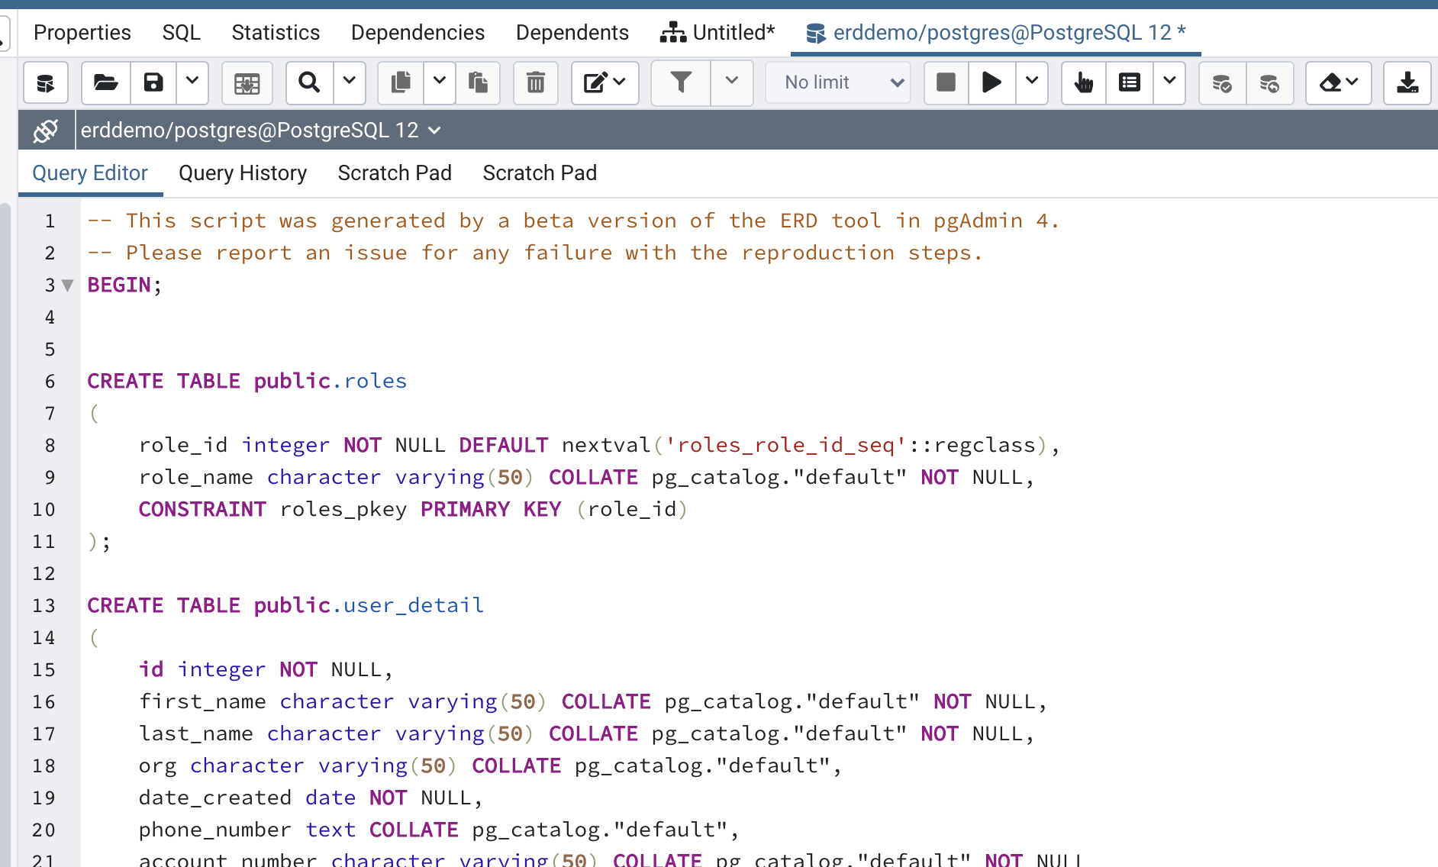The height and width of the screenshot is (867, 1438).
Task: Open the Statistics tab
Action: [x=276, y=33]
